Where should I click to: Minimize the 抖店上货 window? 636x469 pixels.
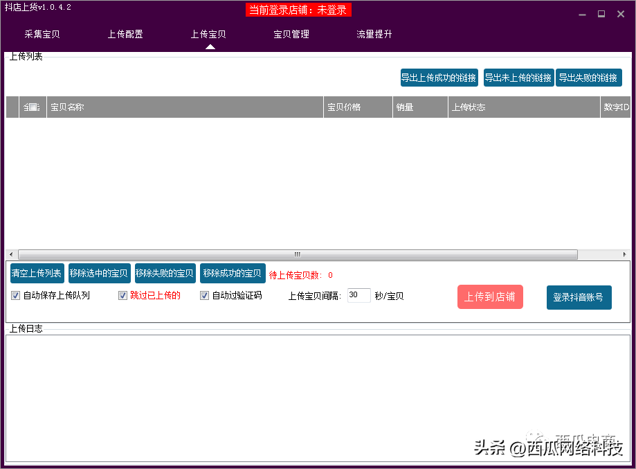pos(583,15)
